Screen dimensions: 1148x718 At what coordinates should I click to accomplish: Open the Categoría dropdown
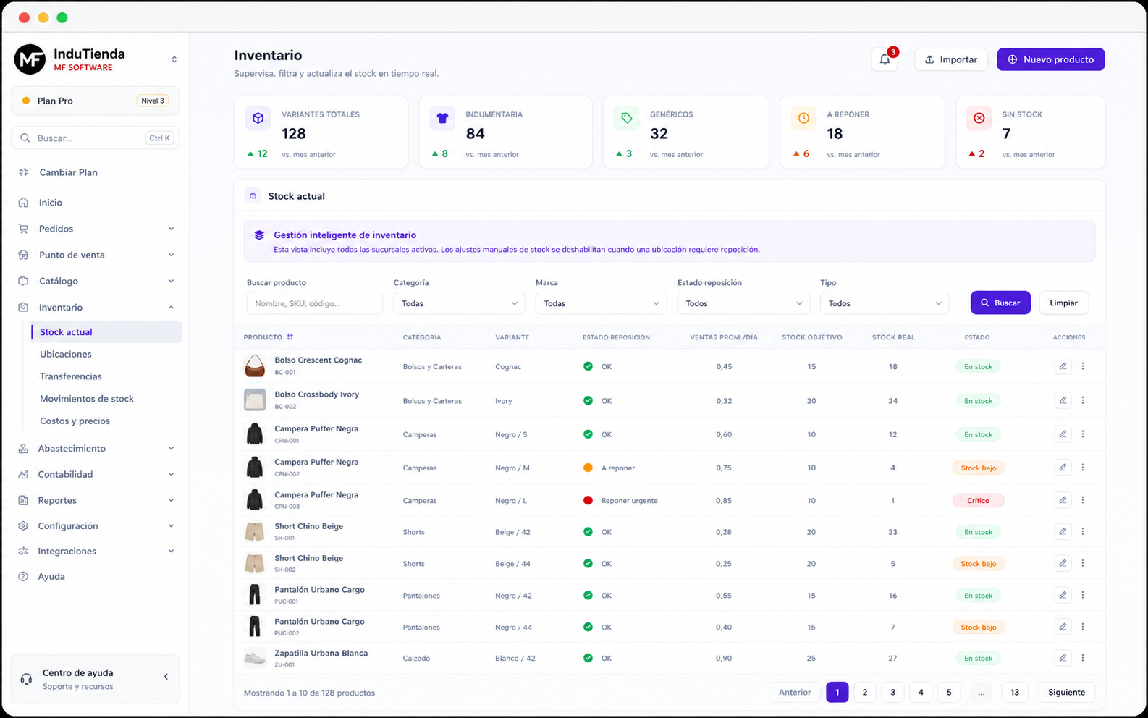tap(459, 303)
